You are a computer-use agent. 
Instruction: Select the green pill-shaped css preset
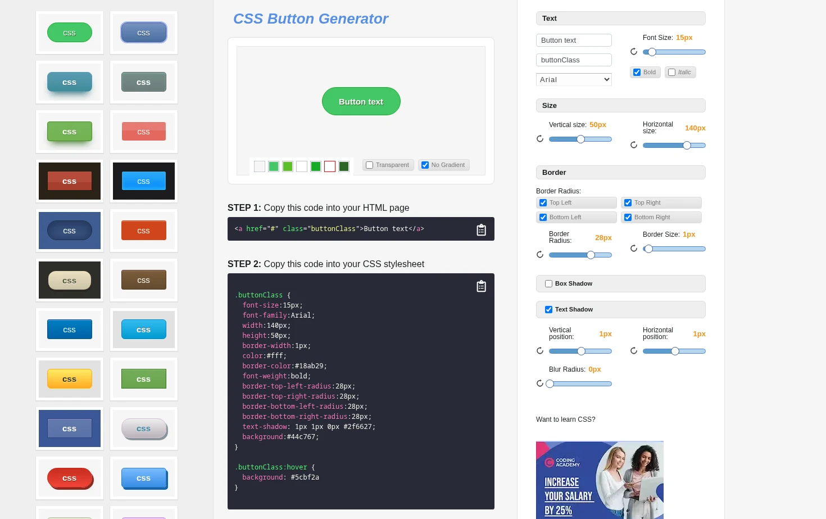tap(70, 33)
